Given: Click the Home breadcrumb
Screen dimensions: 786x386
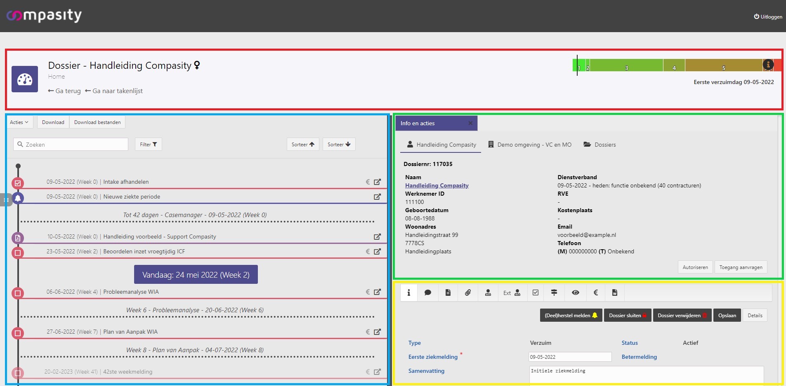Looking at the screenshot, I should pos(56,77).
